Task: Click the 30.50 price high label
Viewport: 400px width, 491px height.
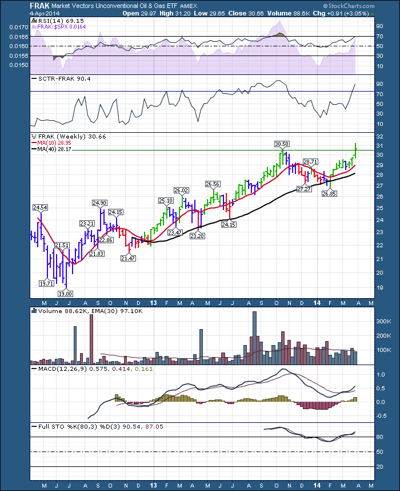Action: 282,144
